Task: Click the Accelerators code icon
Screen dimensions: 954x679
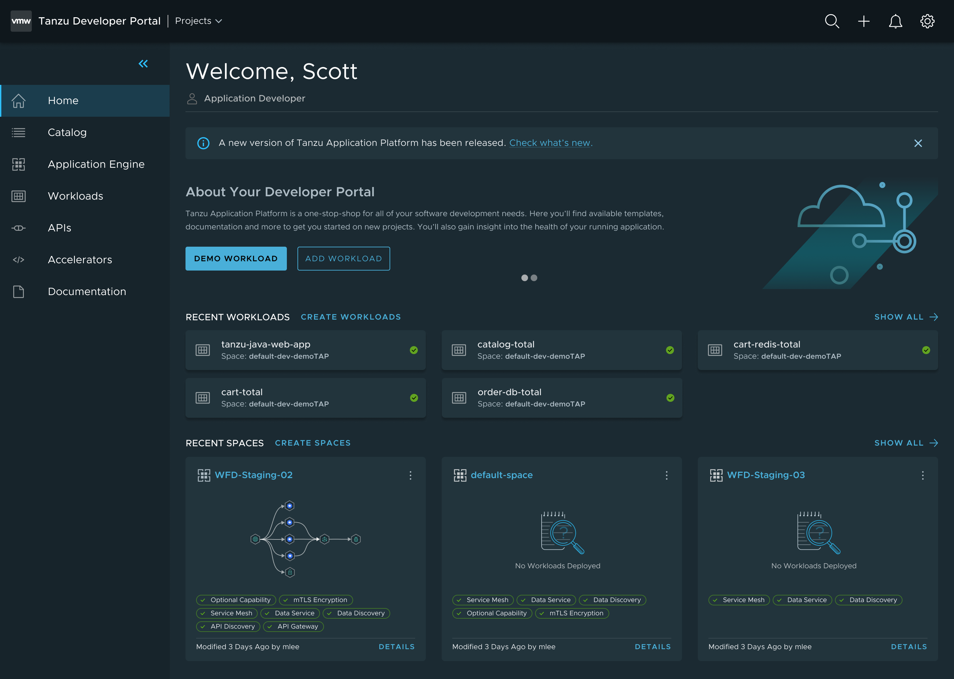Action: [x=18, y=260]
